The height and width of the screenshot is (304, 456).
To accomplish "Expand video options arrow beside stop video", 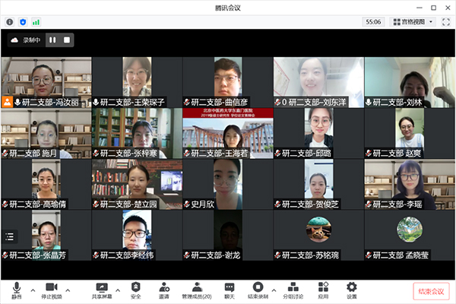I will [x=68, y=290].
